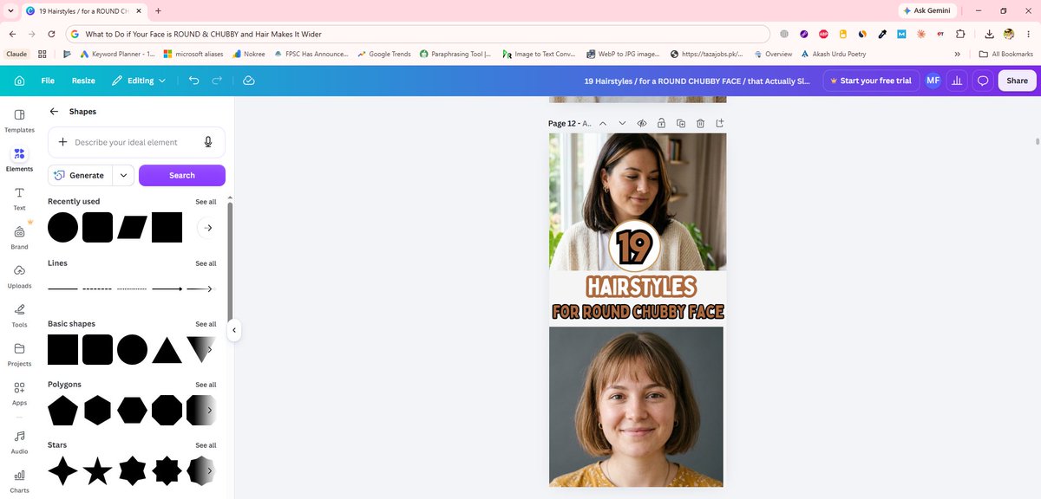Click the browser address bar

[418, 34]
